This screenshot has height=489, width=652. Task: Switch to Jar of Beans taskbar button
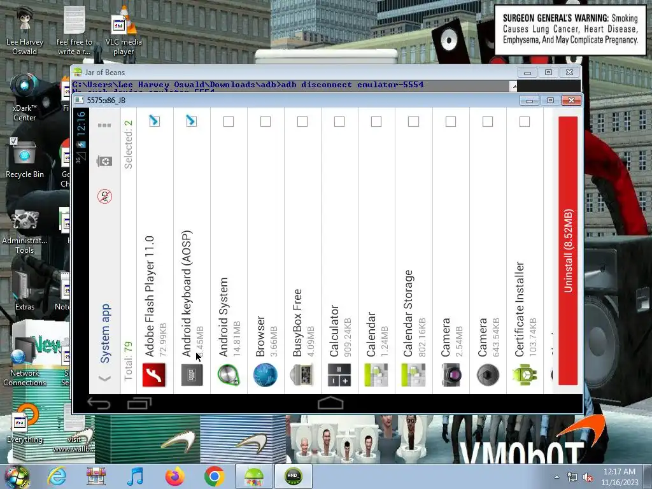[x=254, y=476]
